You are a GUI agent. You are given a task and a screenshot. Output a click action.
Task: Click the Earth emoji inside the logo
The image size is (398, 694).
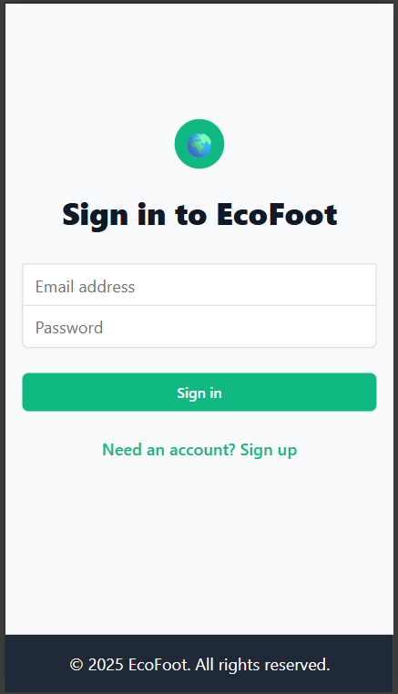(x=199, y=144)
